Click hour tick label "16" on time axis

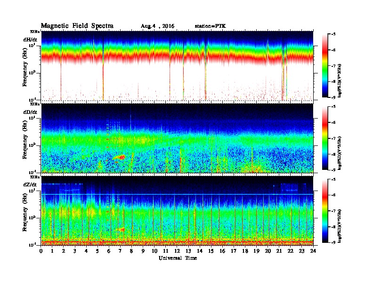(222, 251)
